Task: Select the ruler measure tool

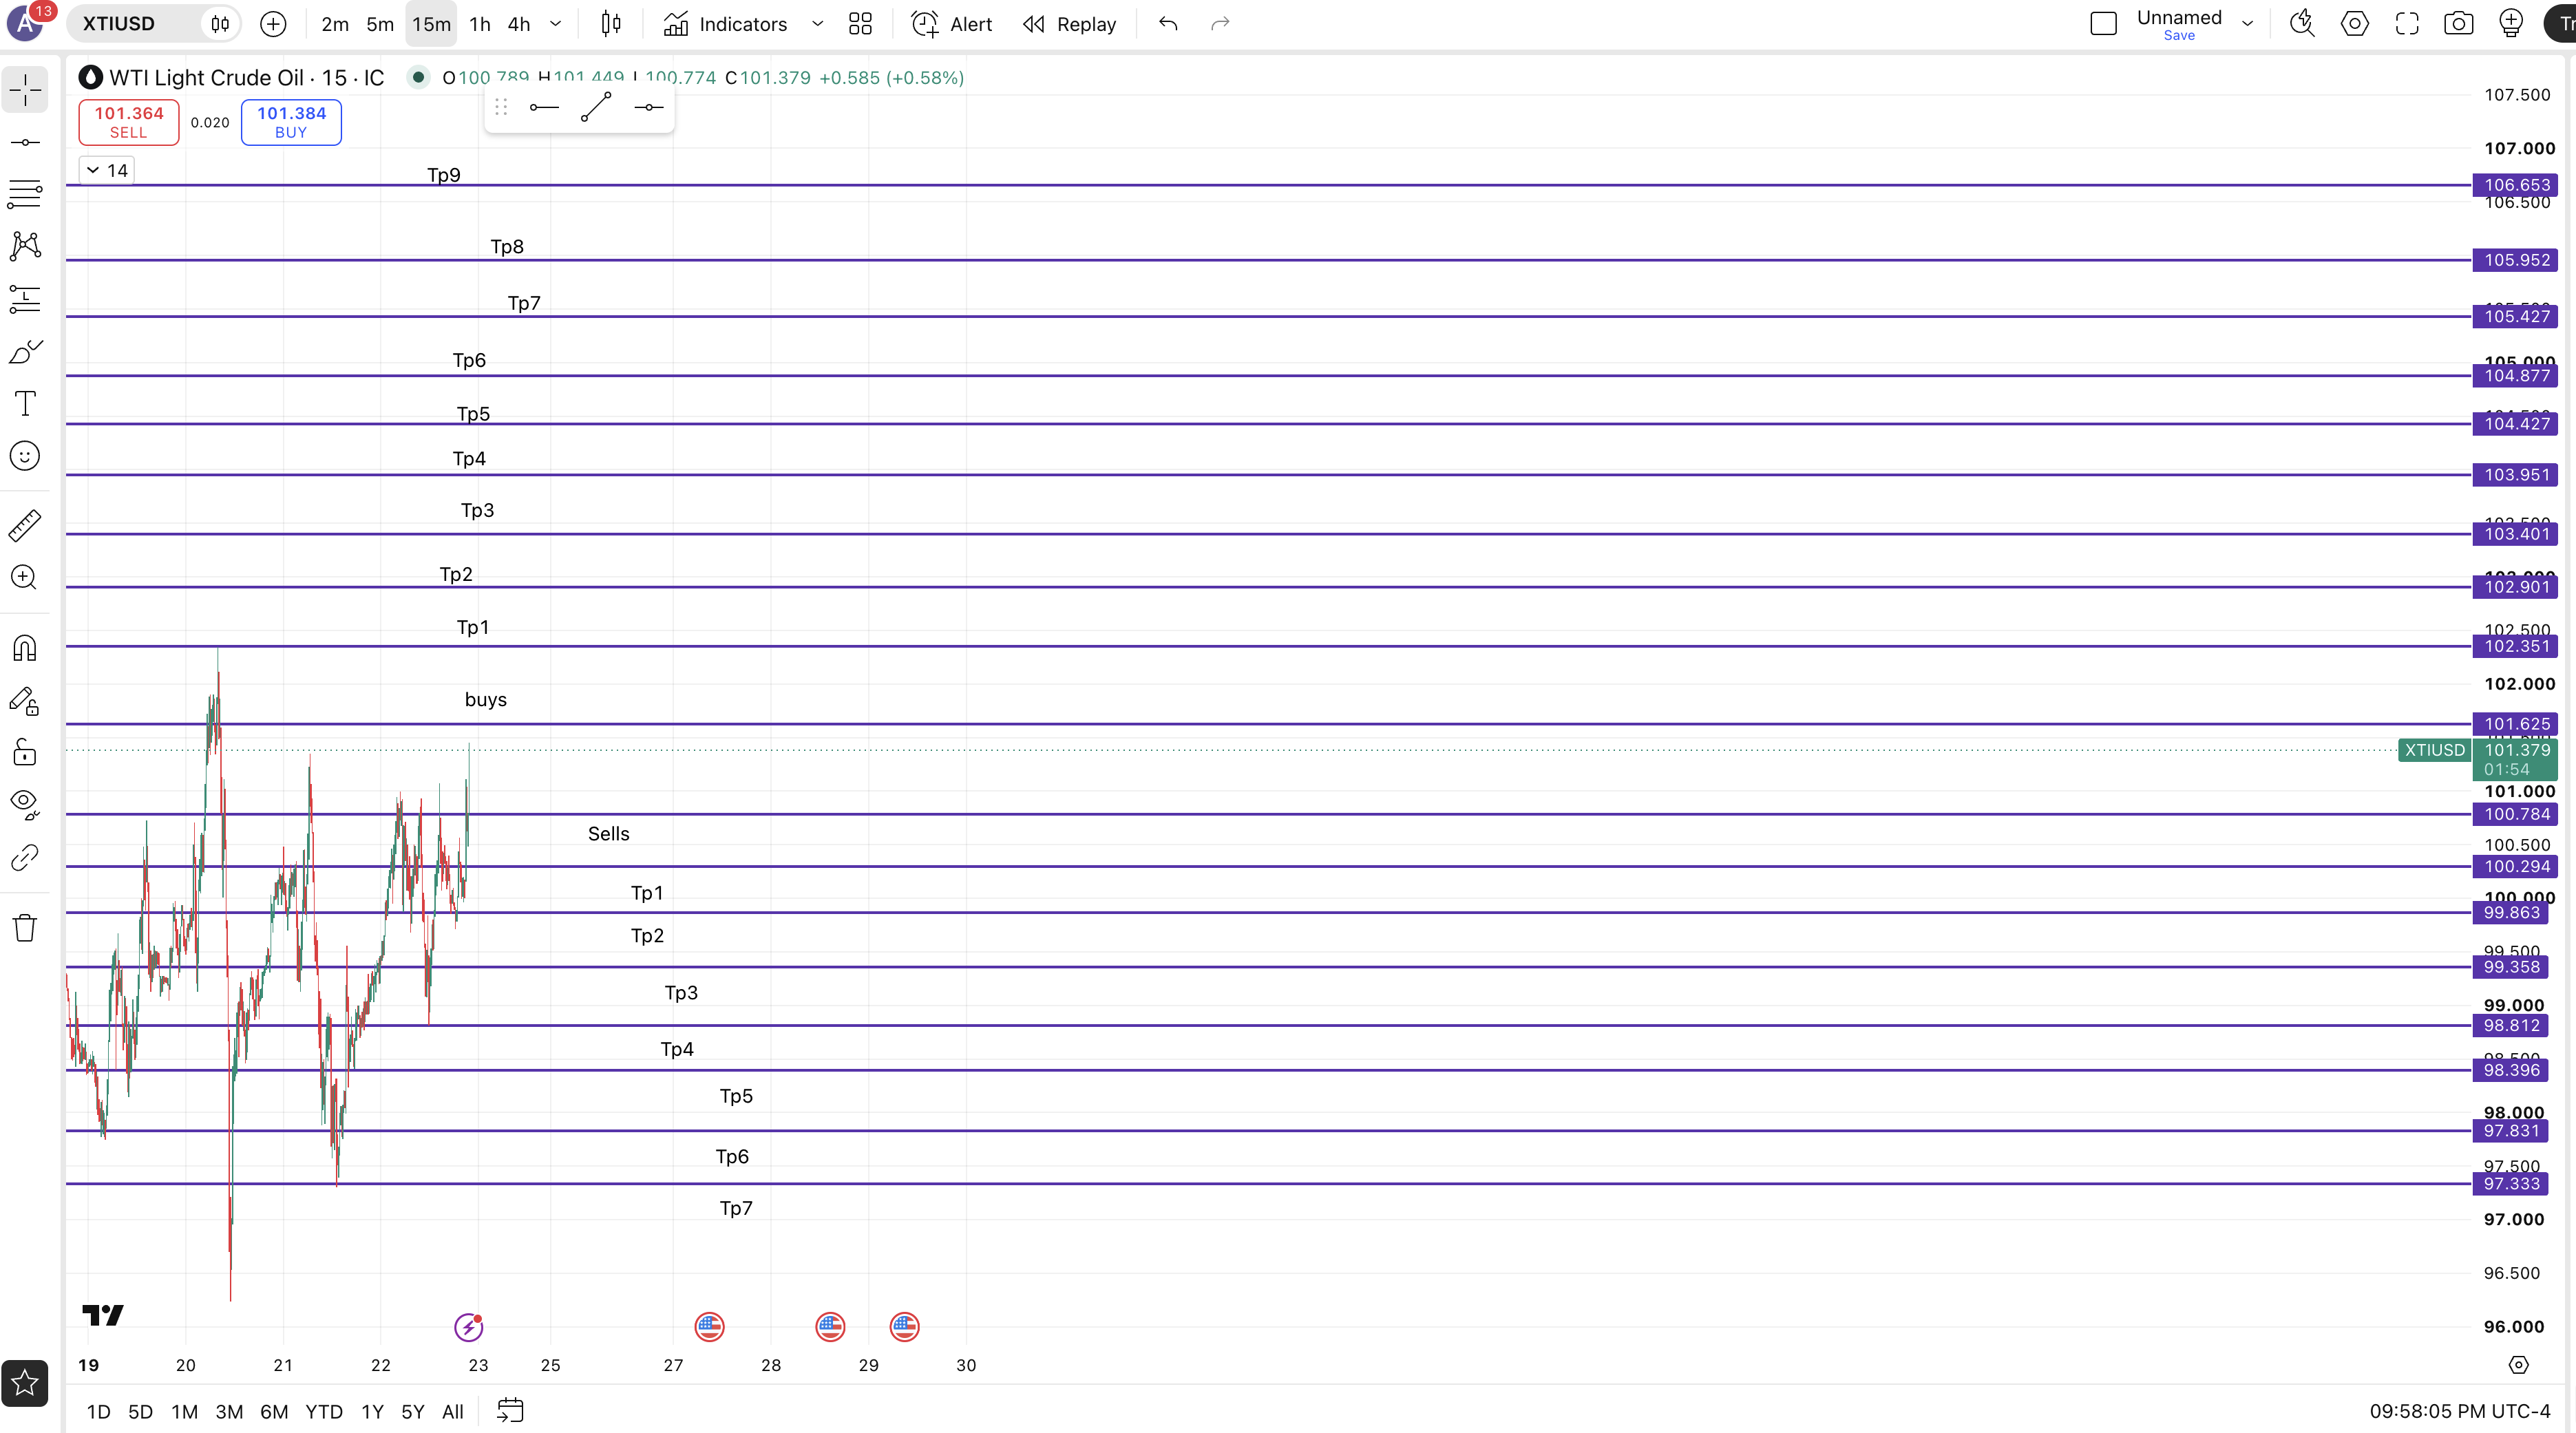Action: [25, 525]
